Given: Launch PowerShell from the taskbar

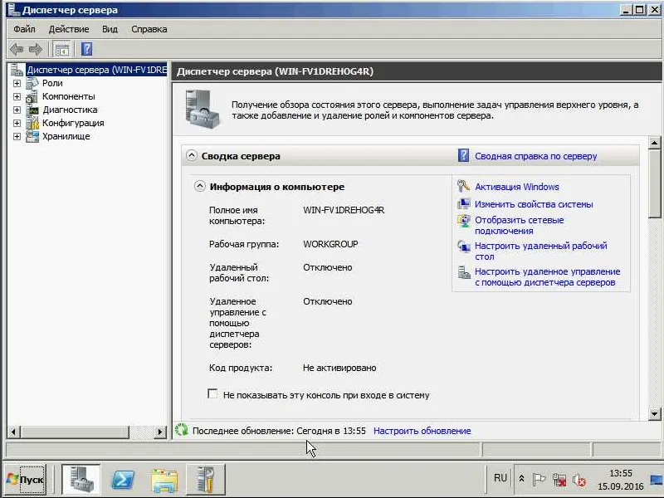Looking at the screenshot, I should 122,480.
